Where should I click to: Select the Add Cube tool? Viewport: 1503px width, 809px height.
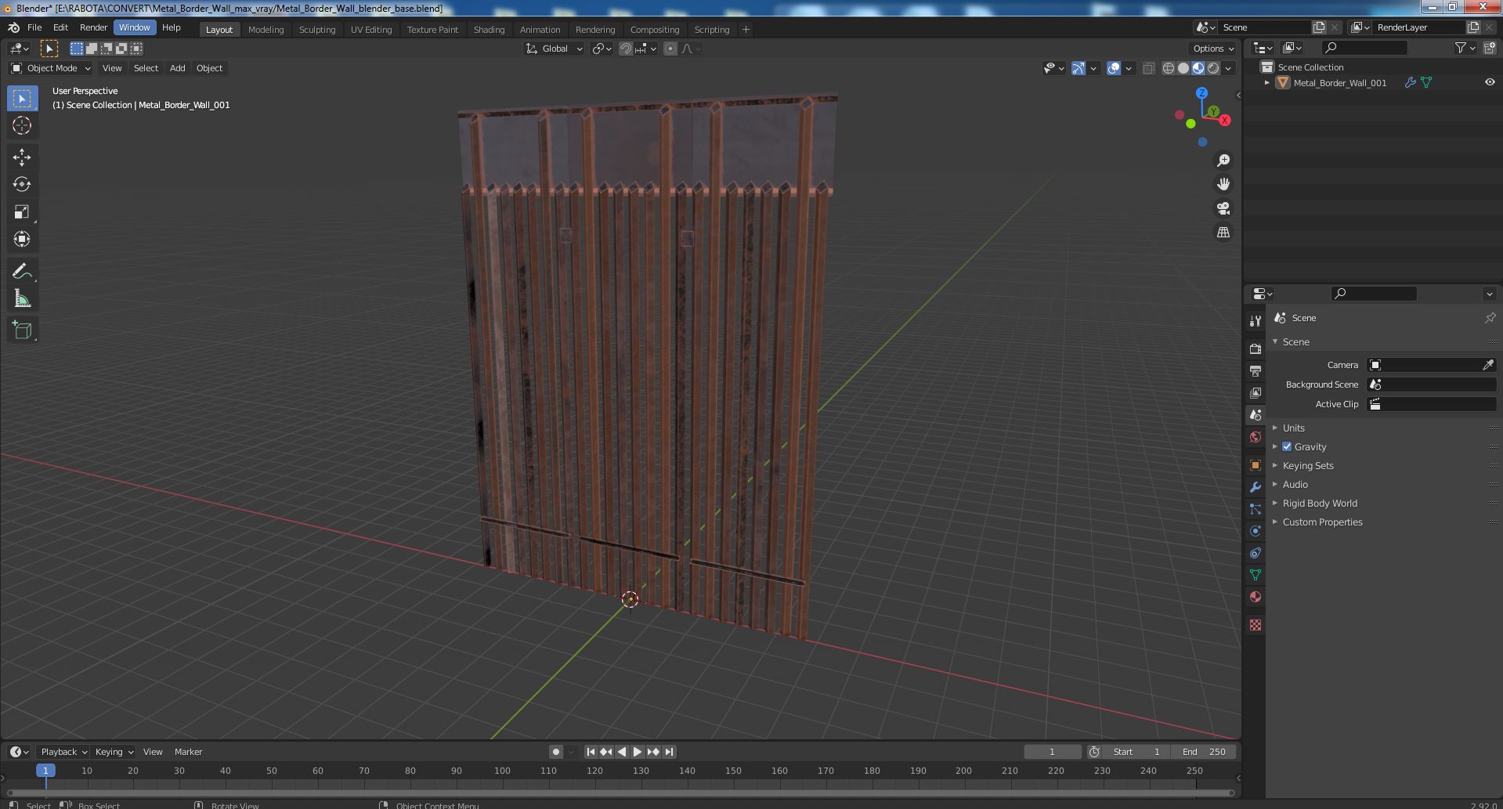pyautogui.click(x=22, y=330)
